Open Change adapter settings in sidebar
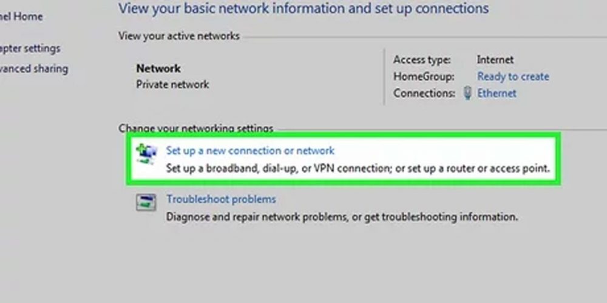The width and height of the screenshot is (607, 303). click(30, 48)
